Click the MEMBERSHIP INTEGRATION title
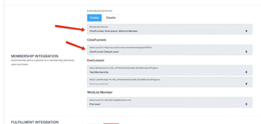 point(35,56)
